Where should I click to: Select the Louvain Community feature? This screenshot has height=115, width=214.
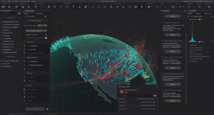[11, 61]
